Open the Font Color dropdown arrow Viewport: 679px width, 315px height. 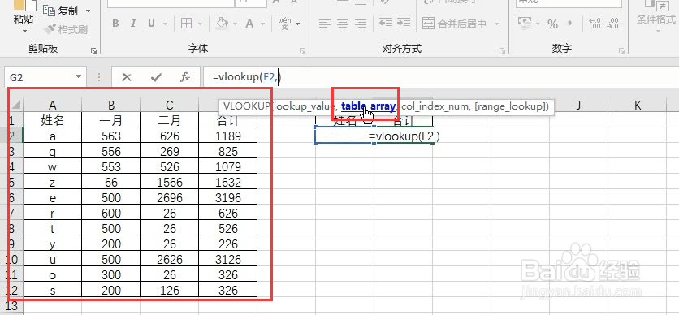[262, 24]
